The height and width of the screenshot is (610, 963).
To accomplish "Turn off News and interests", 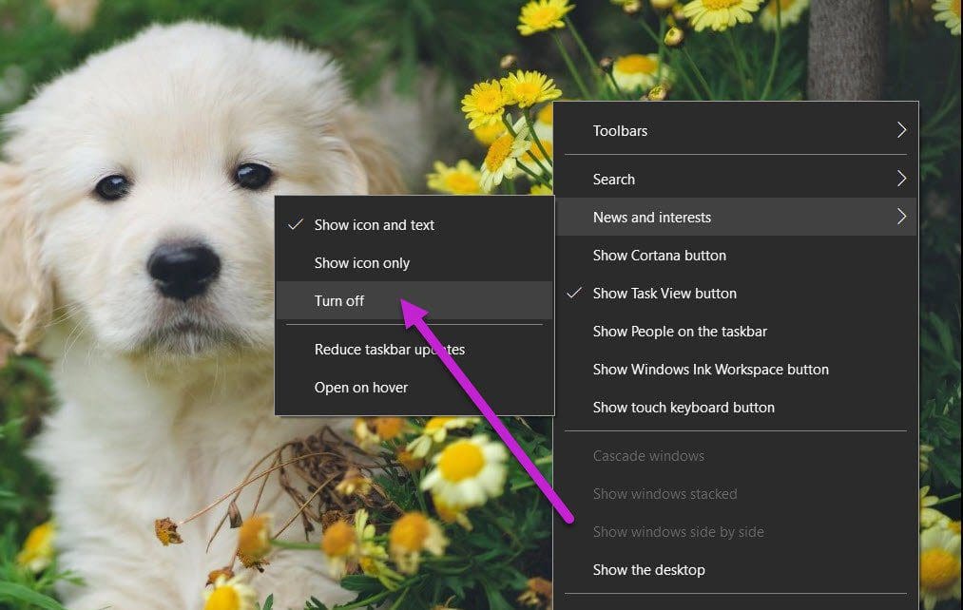I will (414, 300).
